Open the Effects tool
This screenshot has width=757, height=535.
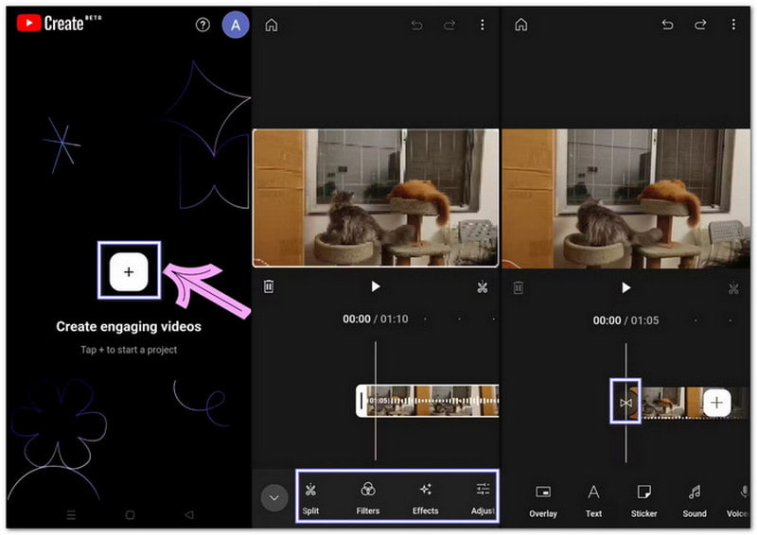pyautogui.click(x=425, y=498)
